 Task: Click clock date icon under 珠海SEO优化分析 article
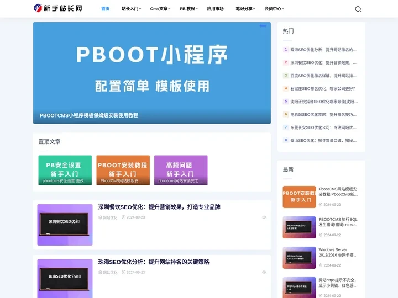(x=123, y=272)
